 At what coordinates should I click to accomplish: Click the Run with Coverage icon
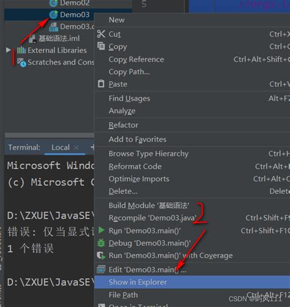click(101, 256)
